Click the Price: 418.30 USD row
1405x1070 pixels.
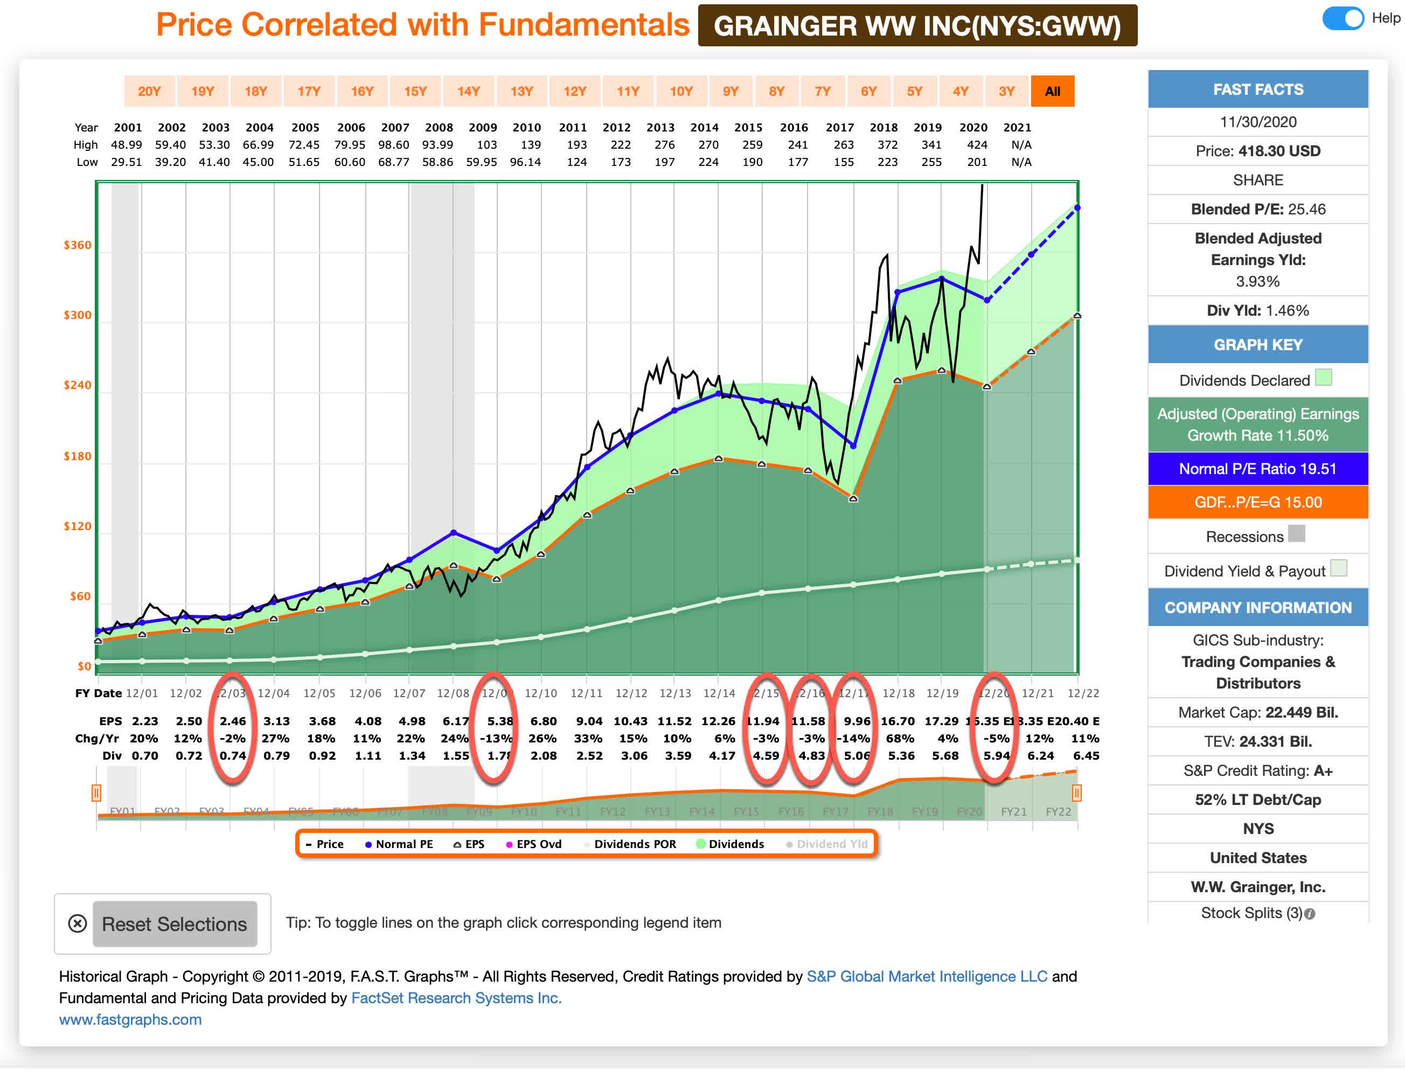(x=1258, y=151)
